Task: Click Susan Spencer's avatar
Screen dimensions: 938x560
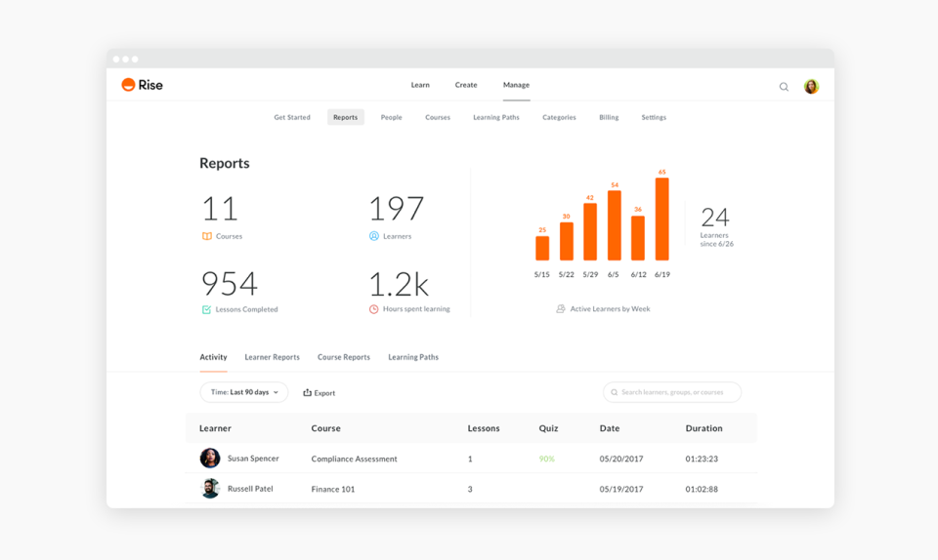Action: [210, 458]
